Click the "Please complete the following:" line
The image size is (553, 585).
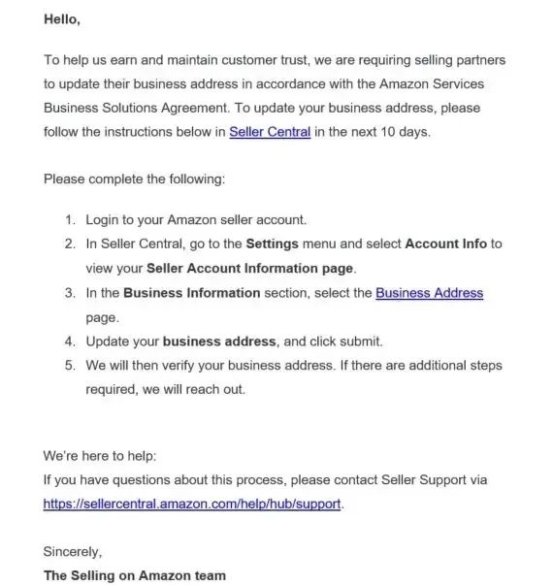(x=134, y=179)
